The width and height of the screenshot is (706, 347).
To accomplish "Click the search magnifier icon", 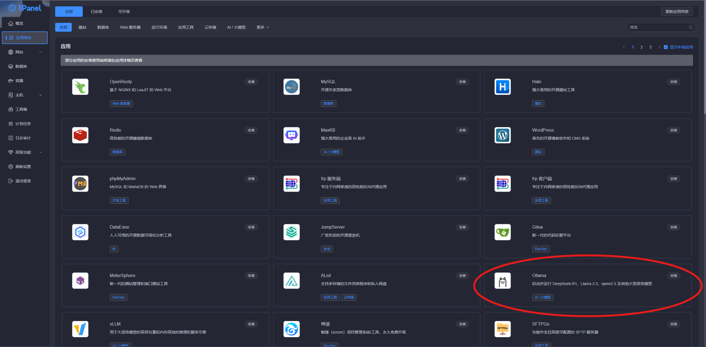I will pos(691,27).
